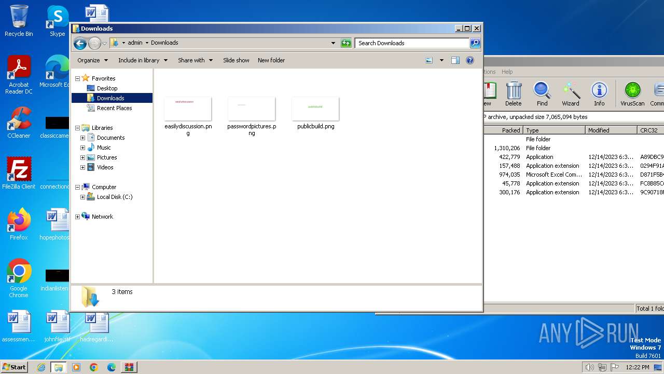The image size is (664, 374).
Task: Select the assessmen... Word document on desktop
Action: click(x=19, y=326)
